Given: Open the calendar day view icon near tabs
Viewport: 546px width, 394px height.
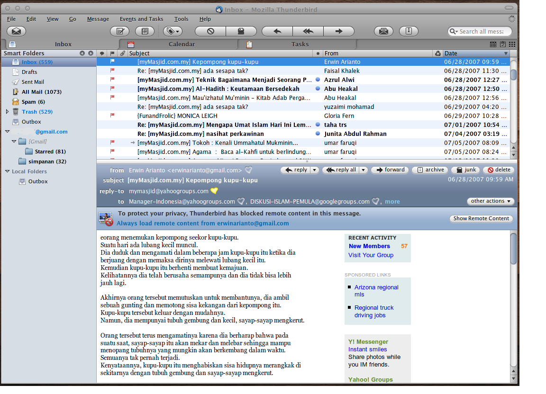Looking at the screenshot, I should [493, 44].
